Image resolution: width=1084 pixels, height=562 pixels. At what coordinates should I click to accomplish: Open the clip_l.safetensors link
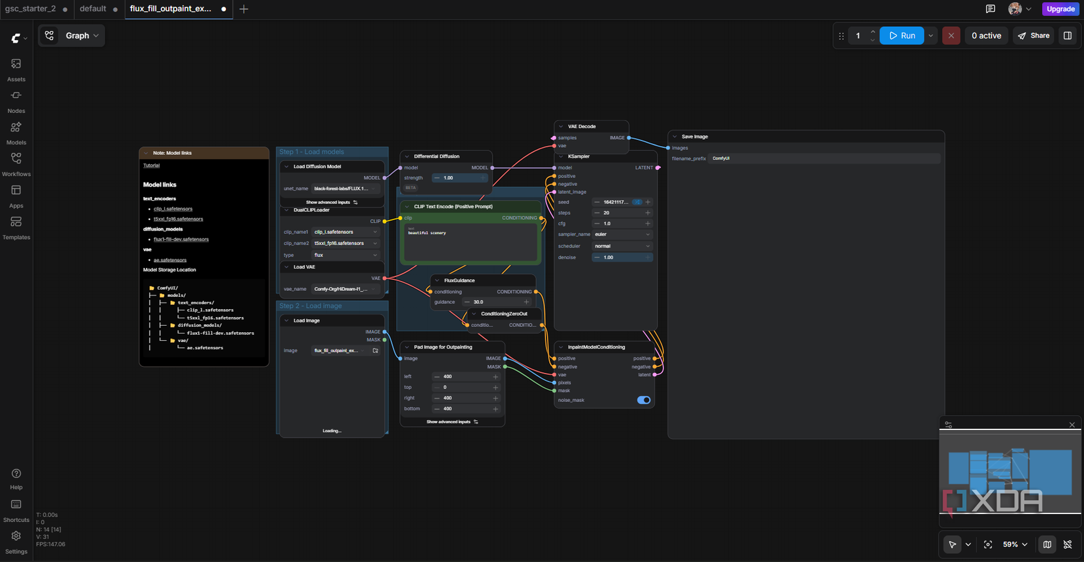(x=173, y=209)
